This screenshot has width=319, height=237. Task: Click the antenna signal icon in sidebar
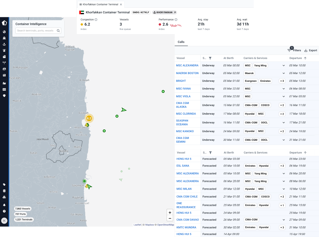[4, 63]
